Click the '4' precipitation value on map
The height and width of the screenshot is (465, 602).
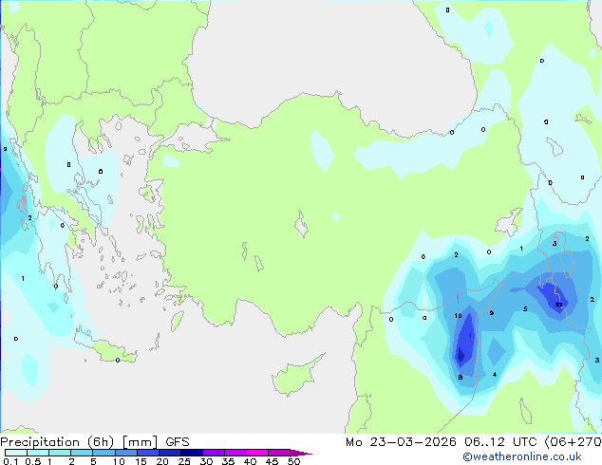495,375
